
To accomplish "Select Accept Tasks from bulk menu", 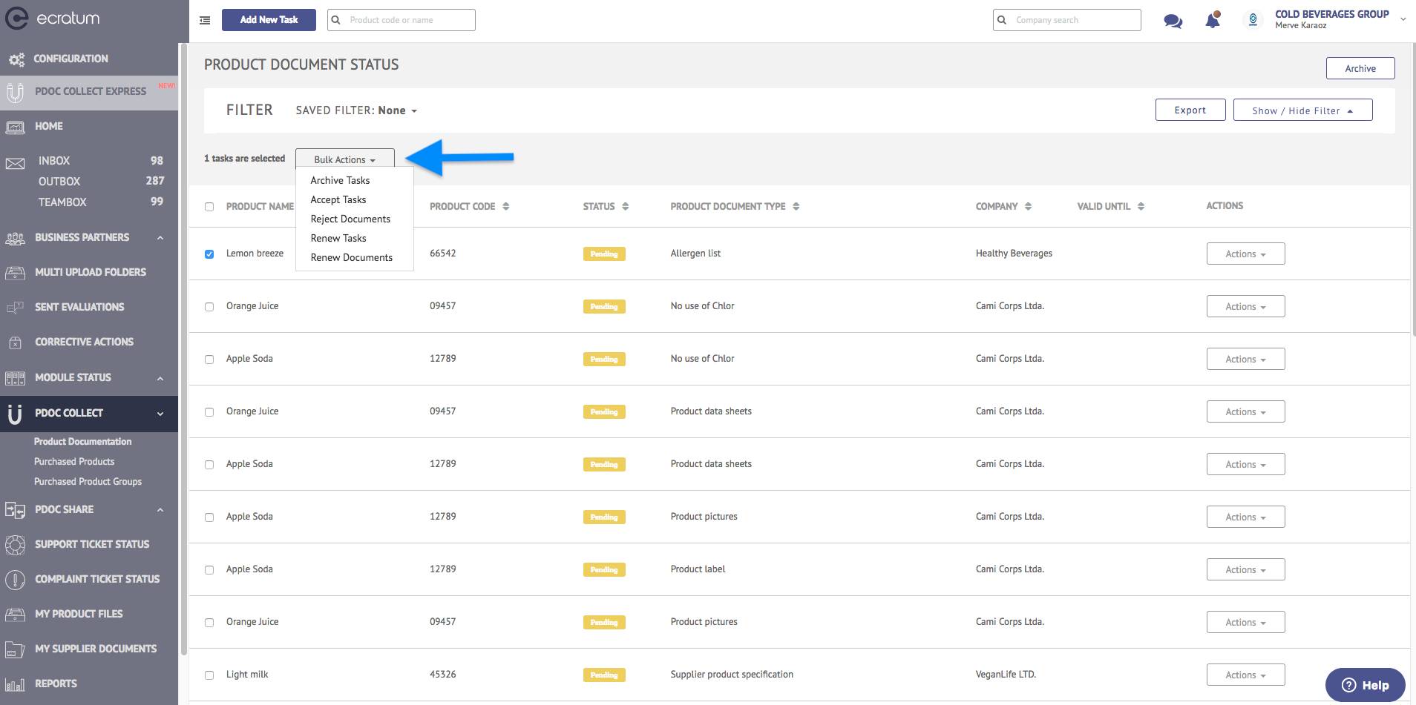I will click(338, 199).
